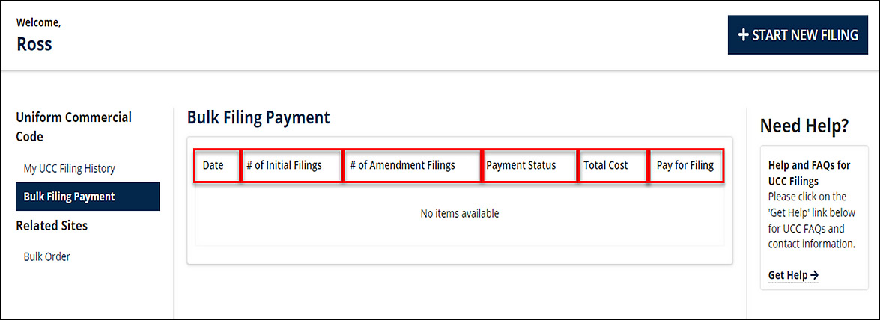Viewport: 880px width, 320px height.
Task: Go to the Bulk Order related site
Action: pos(46,257)
